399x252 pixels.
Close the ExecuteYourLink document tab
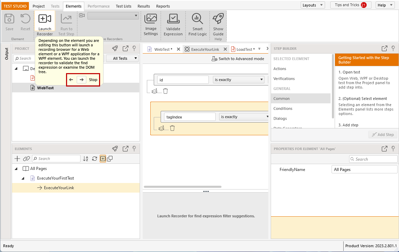[225, 49]
